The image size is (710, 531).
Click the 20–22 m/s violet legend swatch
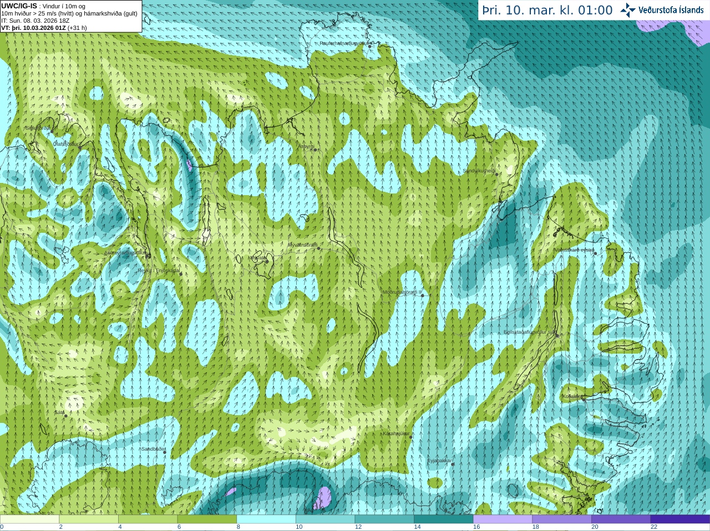click(x=621, y=519)
